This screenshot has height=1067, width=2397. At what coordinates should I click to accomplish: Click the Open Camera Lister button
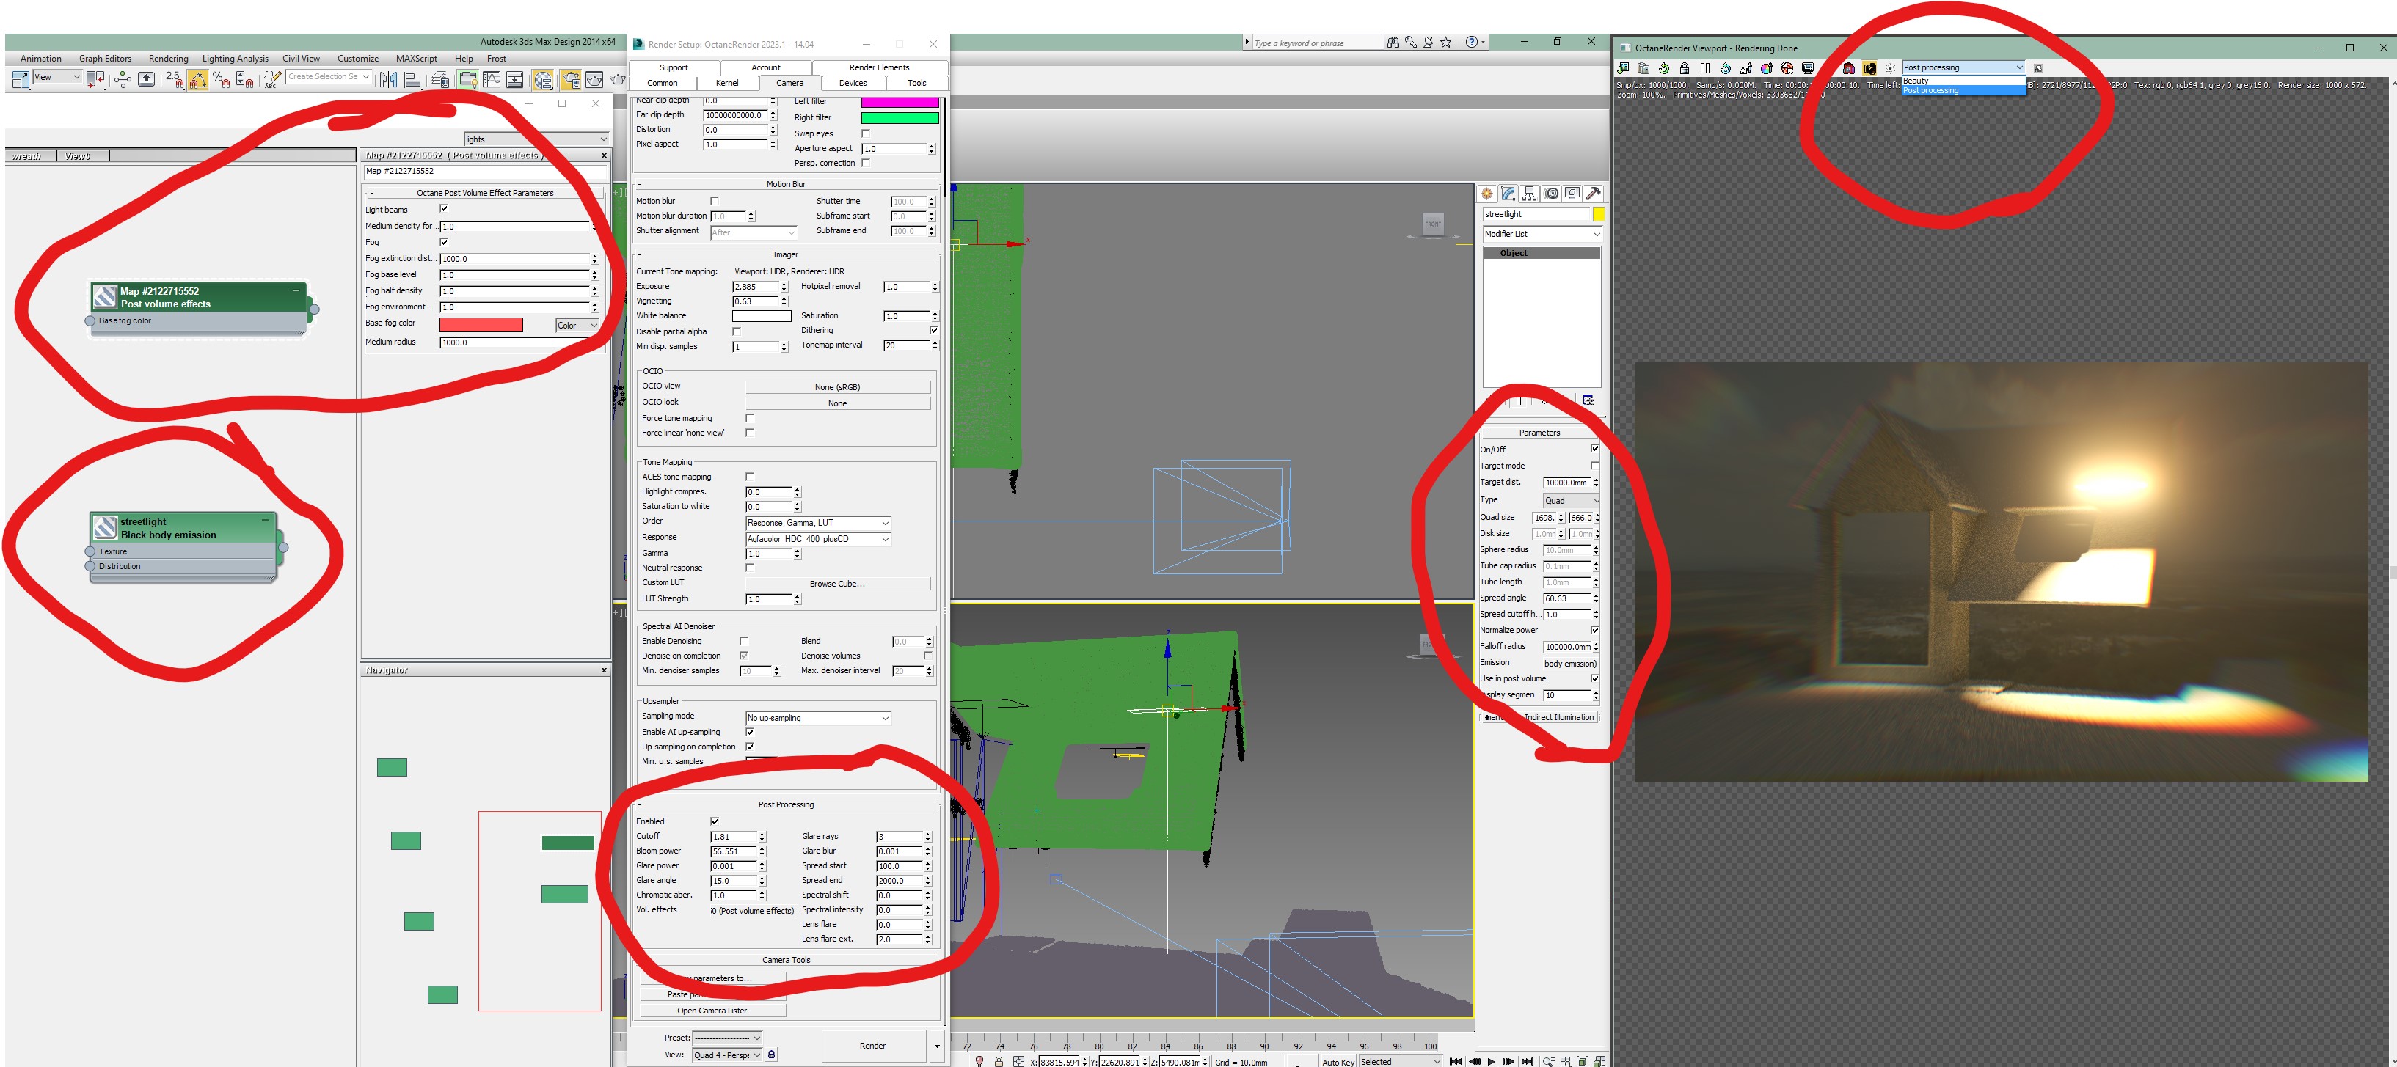click(712, 1011)
